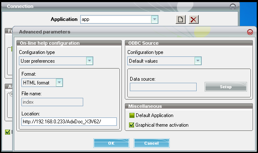Click the On-line help configuration header

[x=69, y=43]
